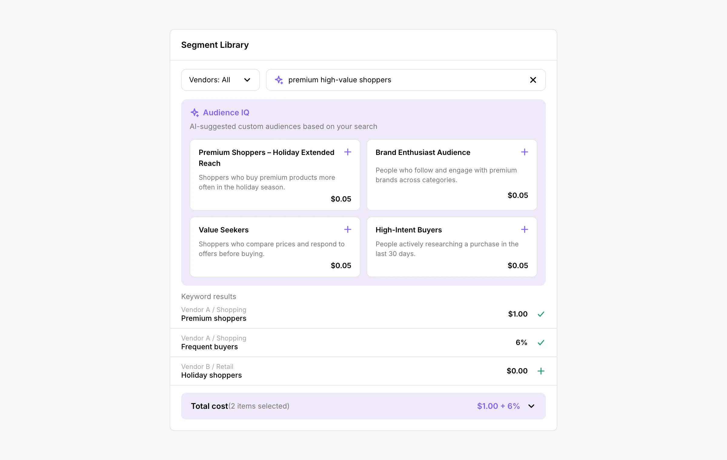
Task: Click the Frequent buyers keyword result
Action: pyautogui.click(x=363, y=343)
